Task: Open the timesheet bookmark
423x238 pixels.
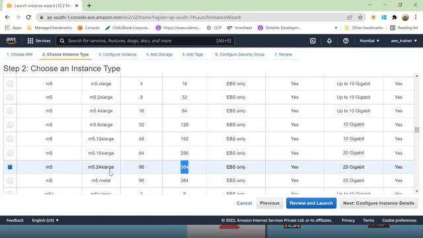Action: 239,28
